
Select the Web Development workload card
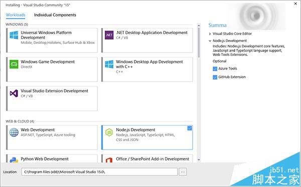(x=52, y=137)
